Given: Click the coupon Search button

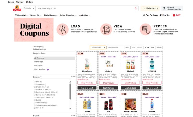Looking at the screenshot, I should coord(127,48).
